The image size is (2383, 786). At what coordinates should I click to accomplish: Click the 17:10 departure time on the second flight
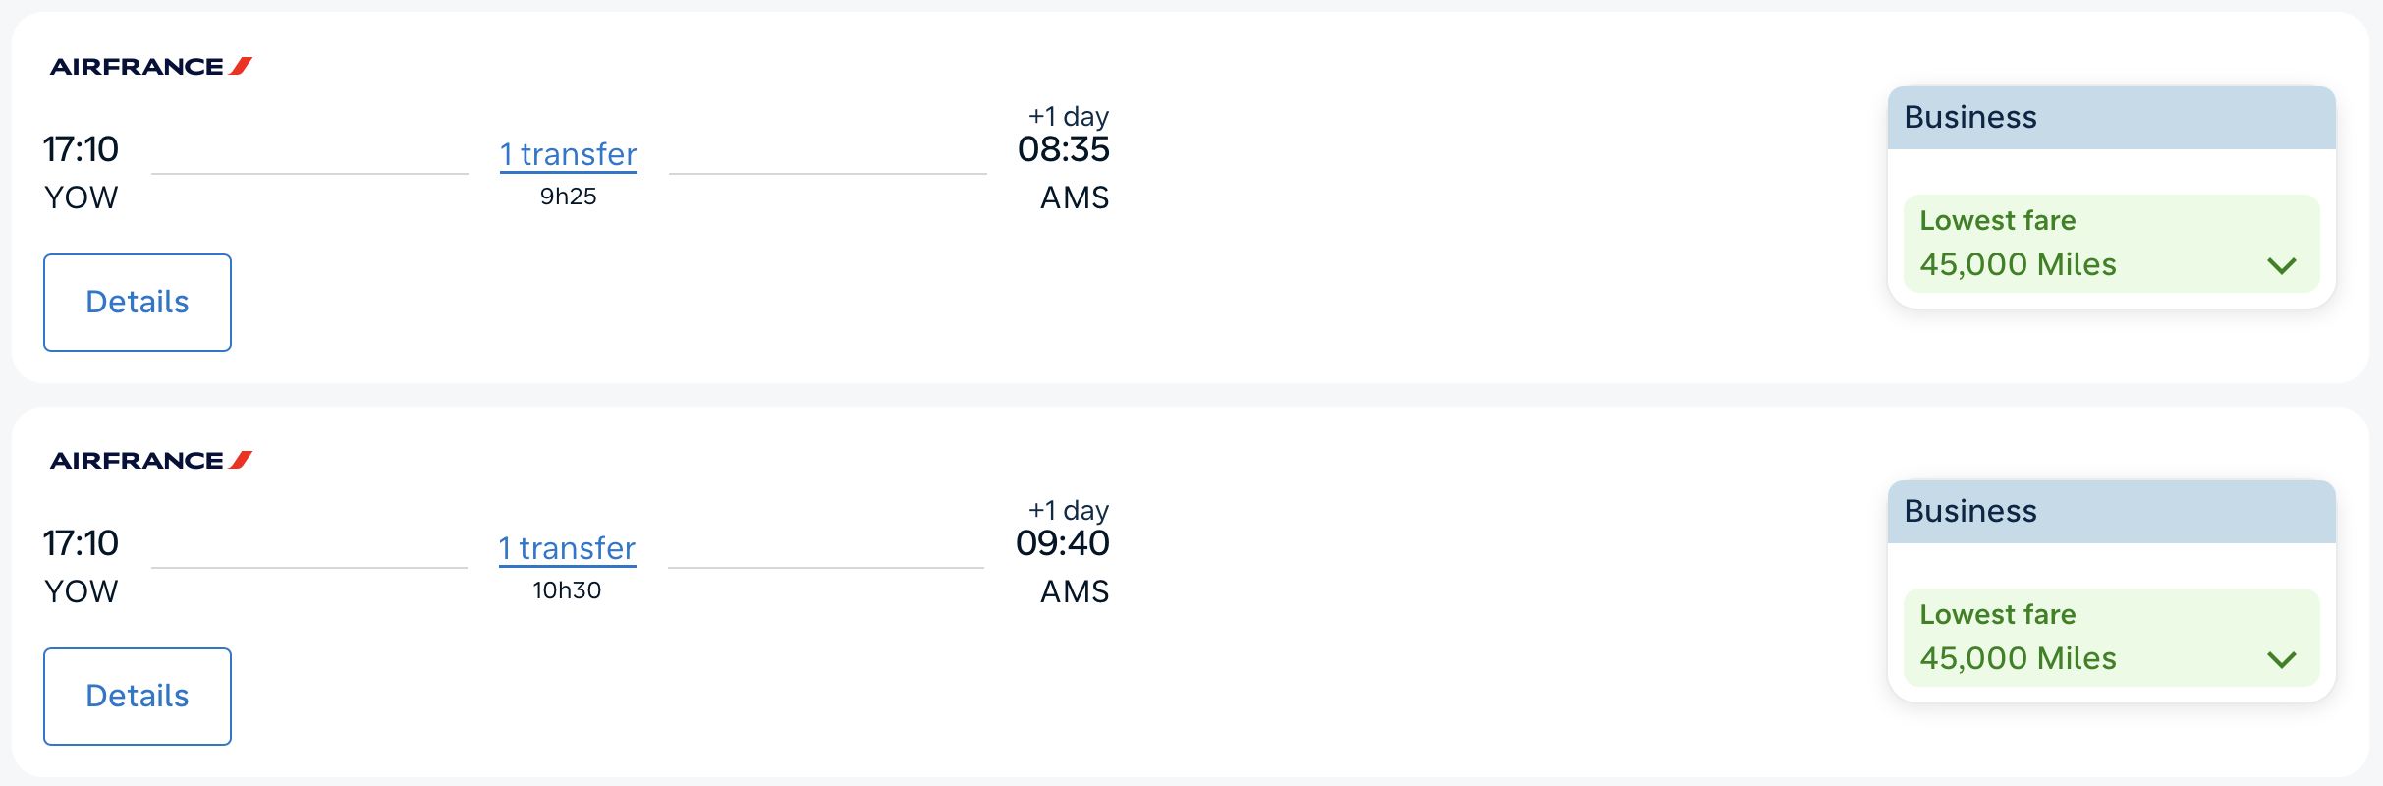click(80, 541)
